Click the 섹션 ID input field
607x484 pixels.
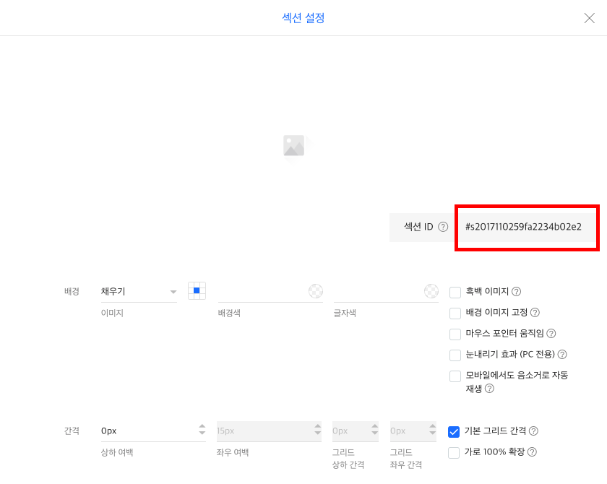pos(526,227)
